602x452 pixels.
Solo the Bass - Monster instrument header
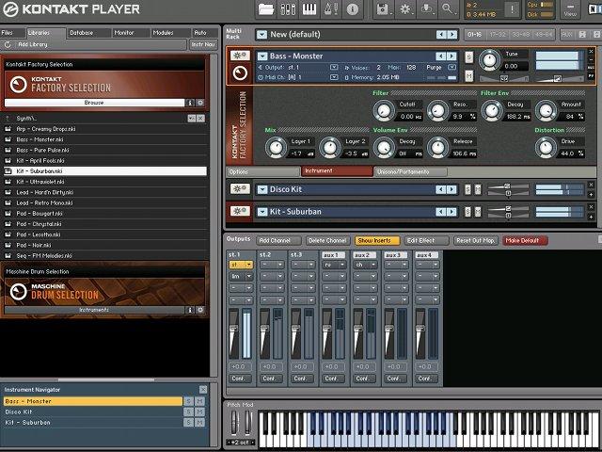468,57
